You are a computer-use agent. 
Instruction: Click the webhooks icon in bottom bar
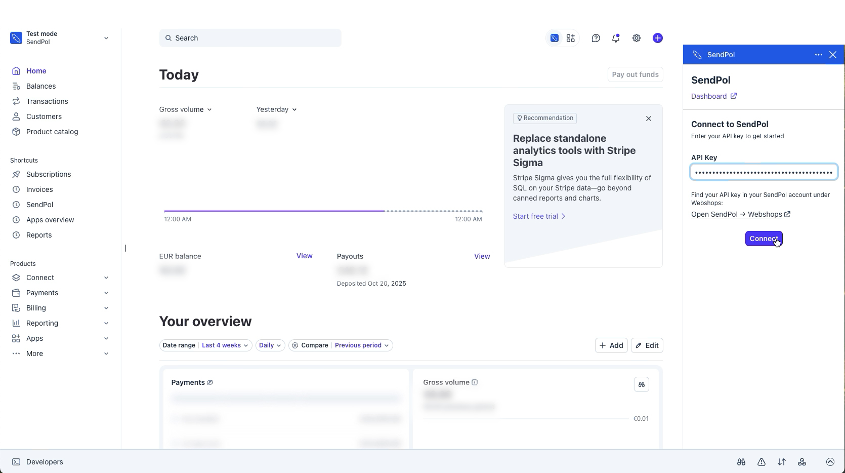coord(802,462)
